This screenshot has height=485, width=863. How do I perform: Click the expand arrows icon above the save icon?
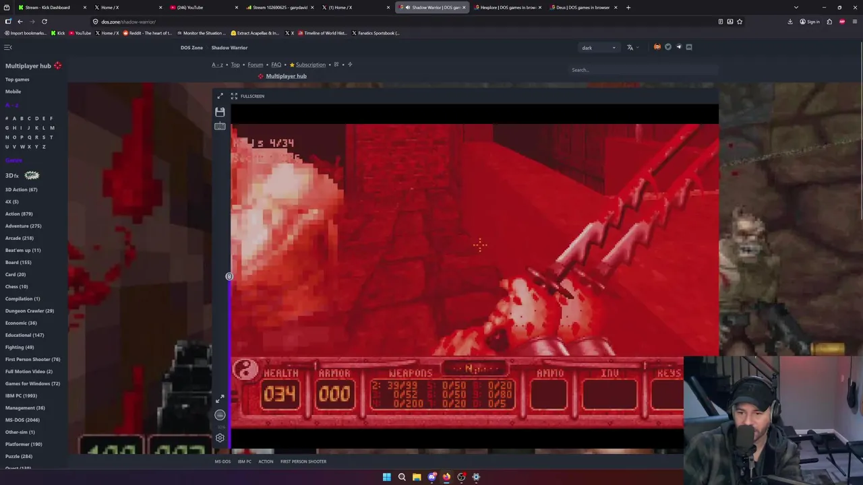220,96
